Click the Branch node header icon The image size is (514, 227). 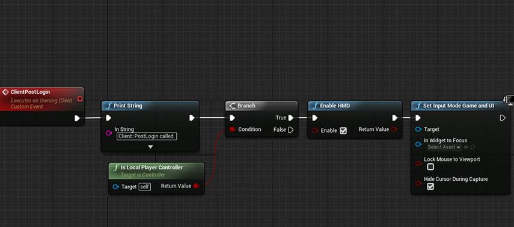[x=232, y=106]
